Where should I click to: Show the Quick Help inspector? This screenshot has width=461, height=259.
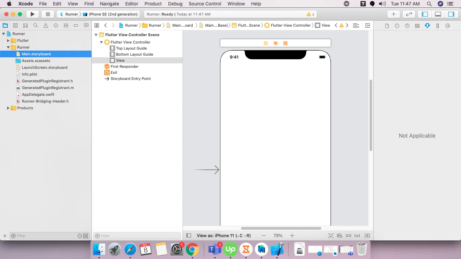coord(407,26)
